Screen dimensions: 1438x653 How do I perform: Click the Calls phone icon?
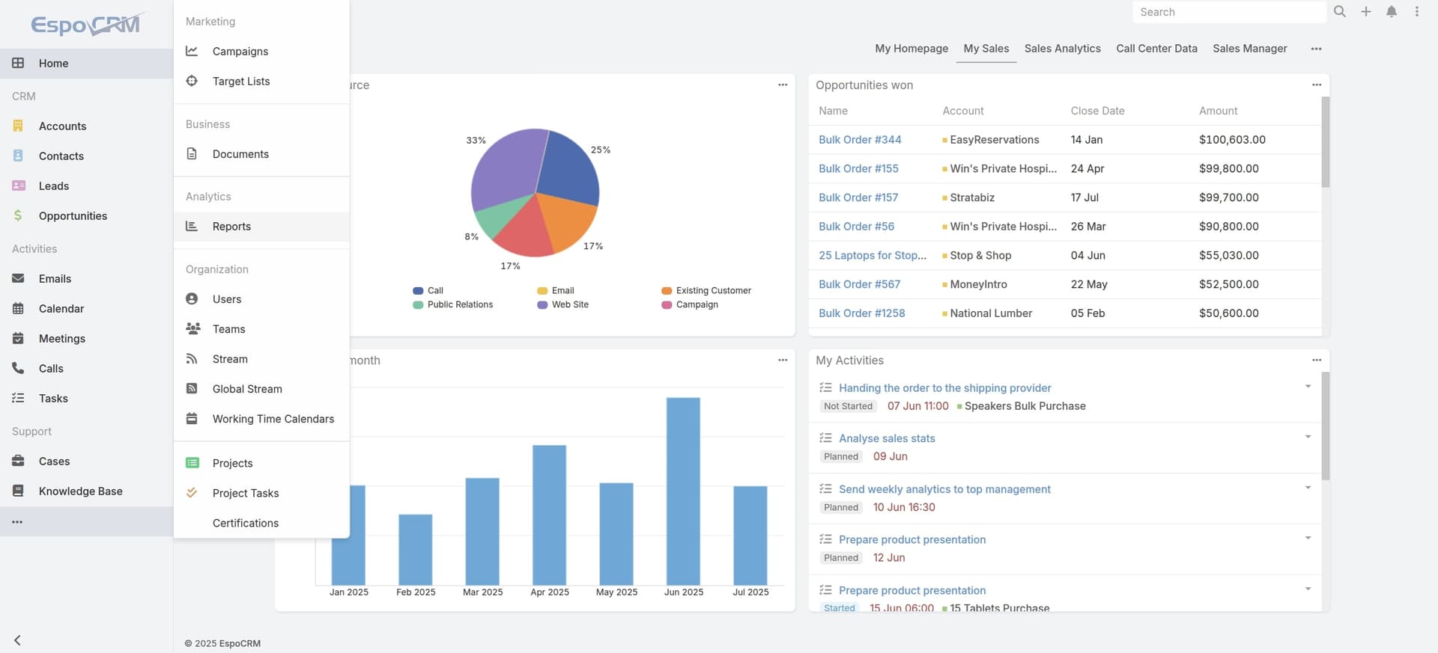coord(18,368)
